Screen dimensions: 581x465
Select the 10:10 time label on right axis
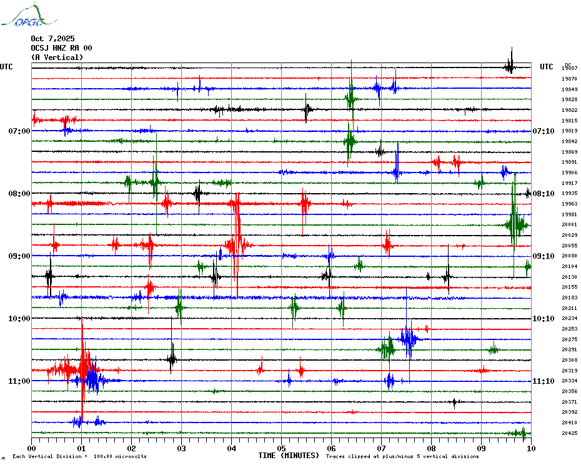point(543,319)
